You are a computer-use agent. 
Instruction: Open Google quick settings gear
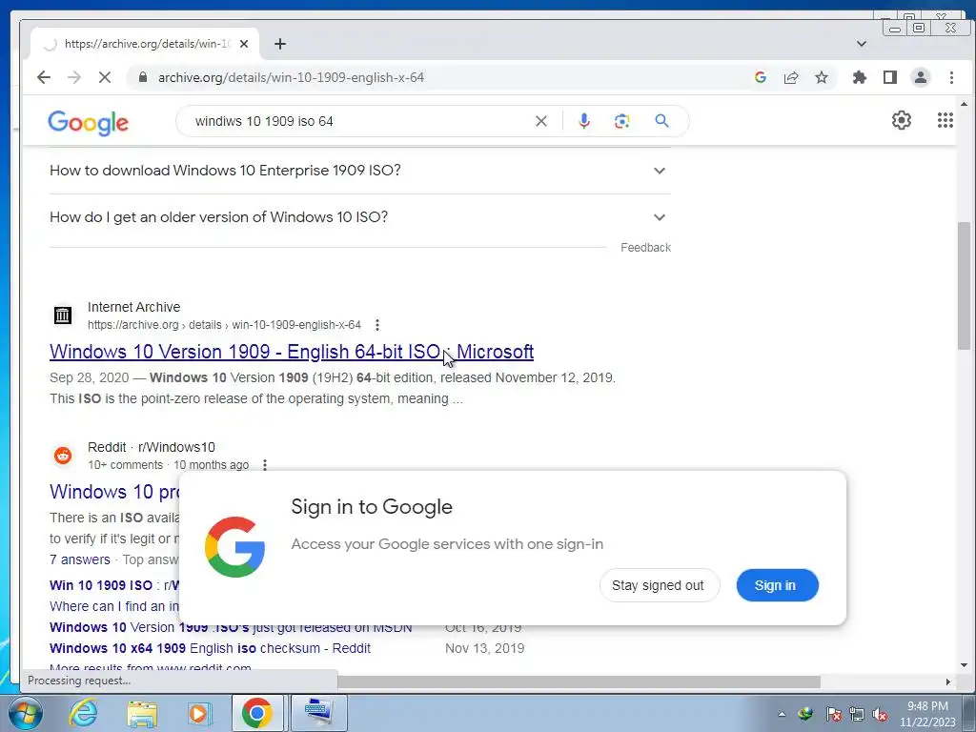902,120
